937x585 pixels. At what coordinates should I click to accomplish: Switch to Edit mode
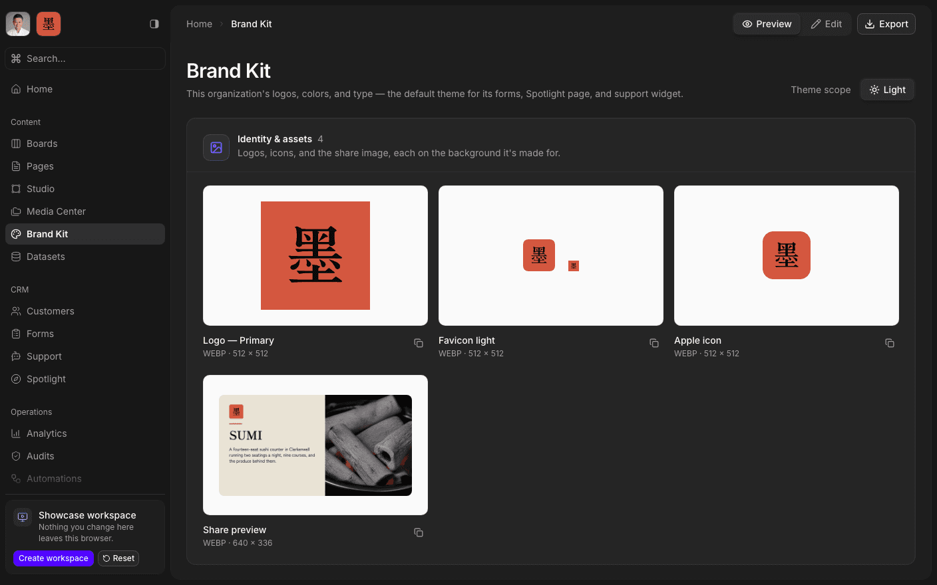point(827,24)
